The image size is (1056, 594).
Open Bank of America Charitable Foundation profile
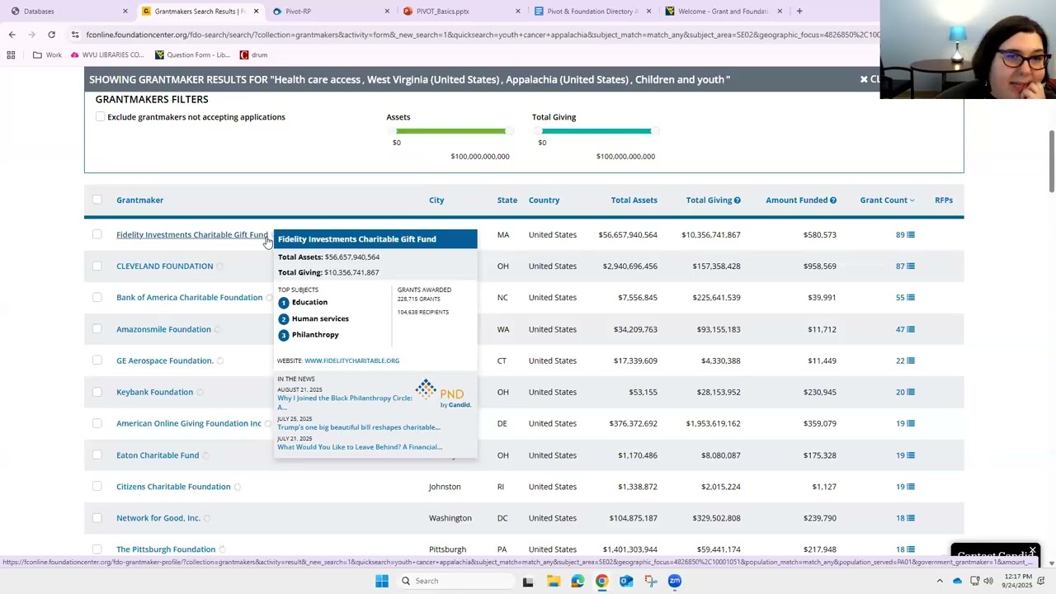point(189,298)
